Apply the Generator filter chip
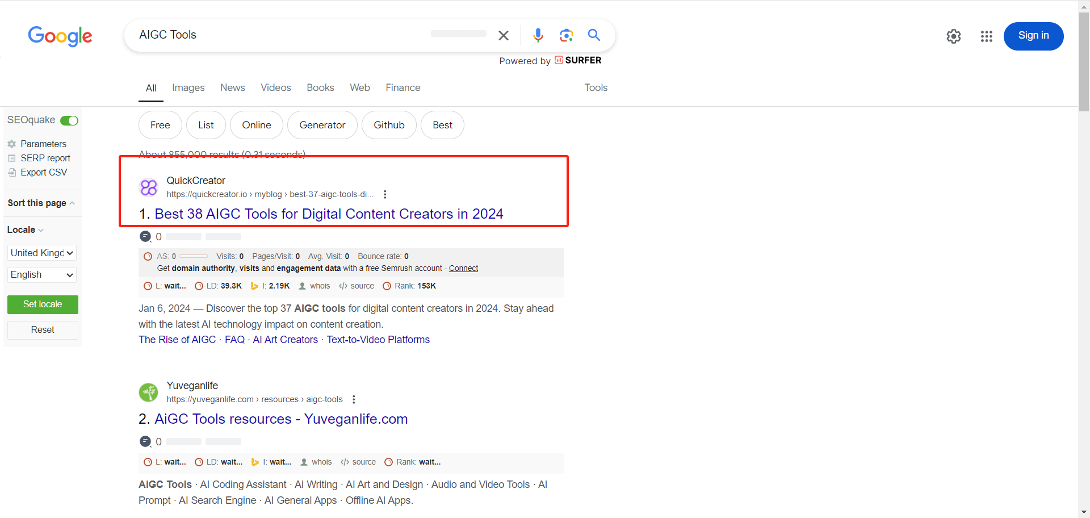 (x=322, y=125)
